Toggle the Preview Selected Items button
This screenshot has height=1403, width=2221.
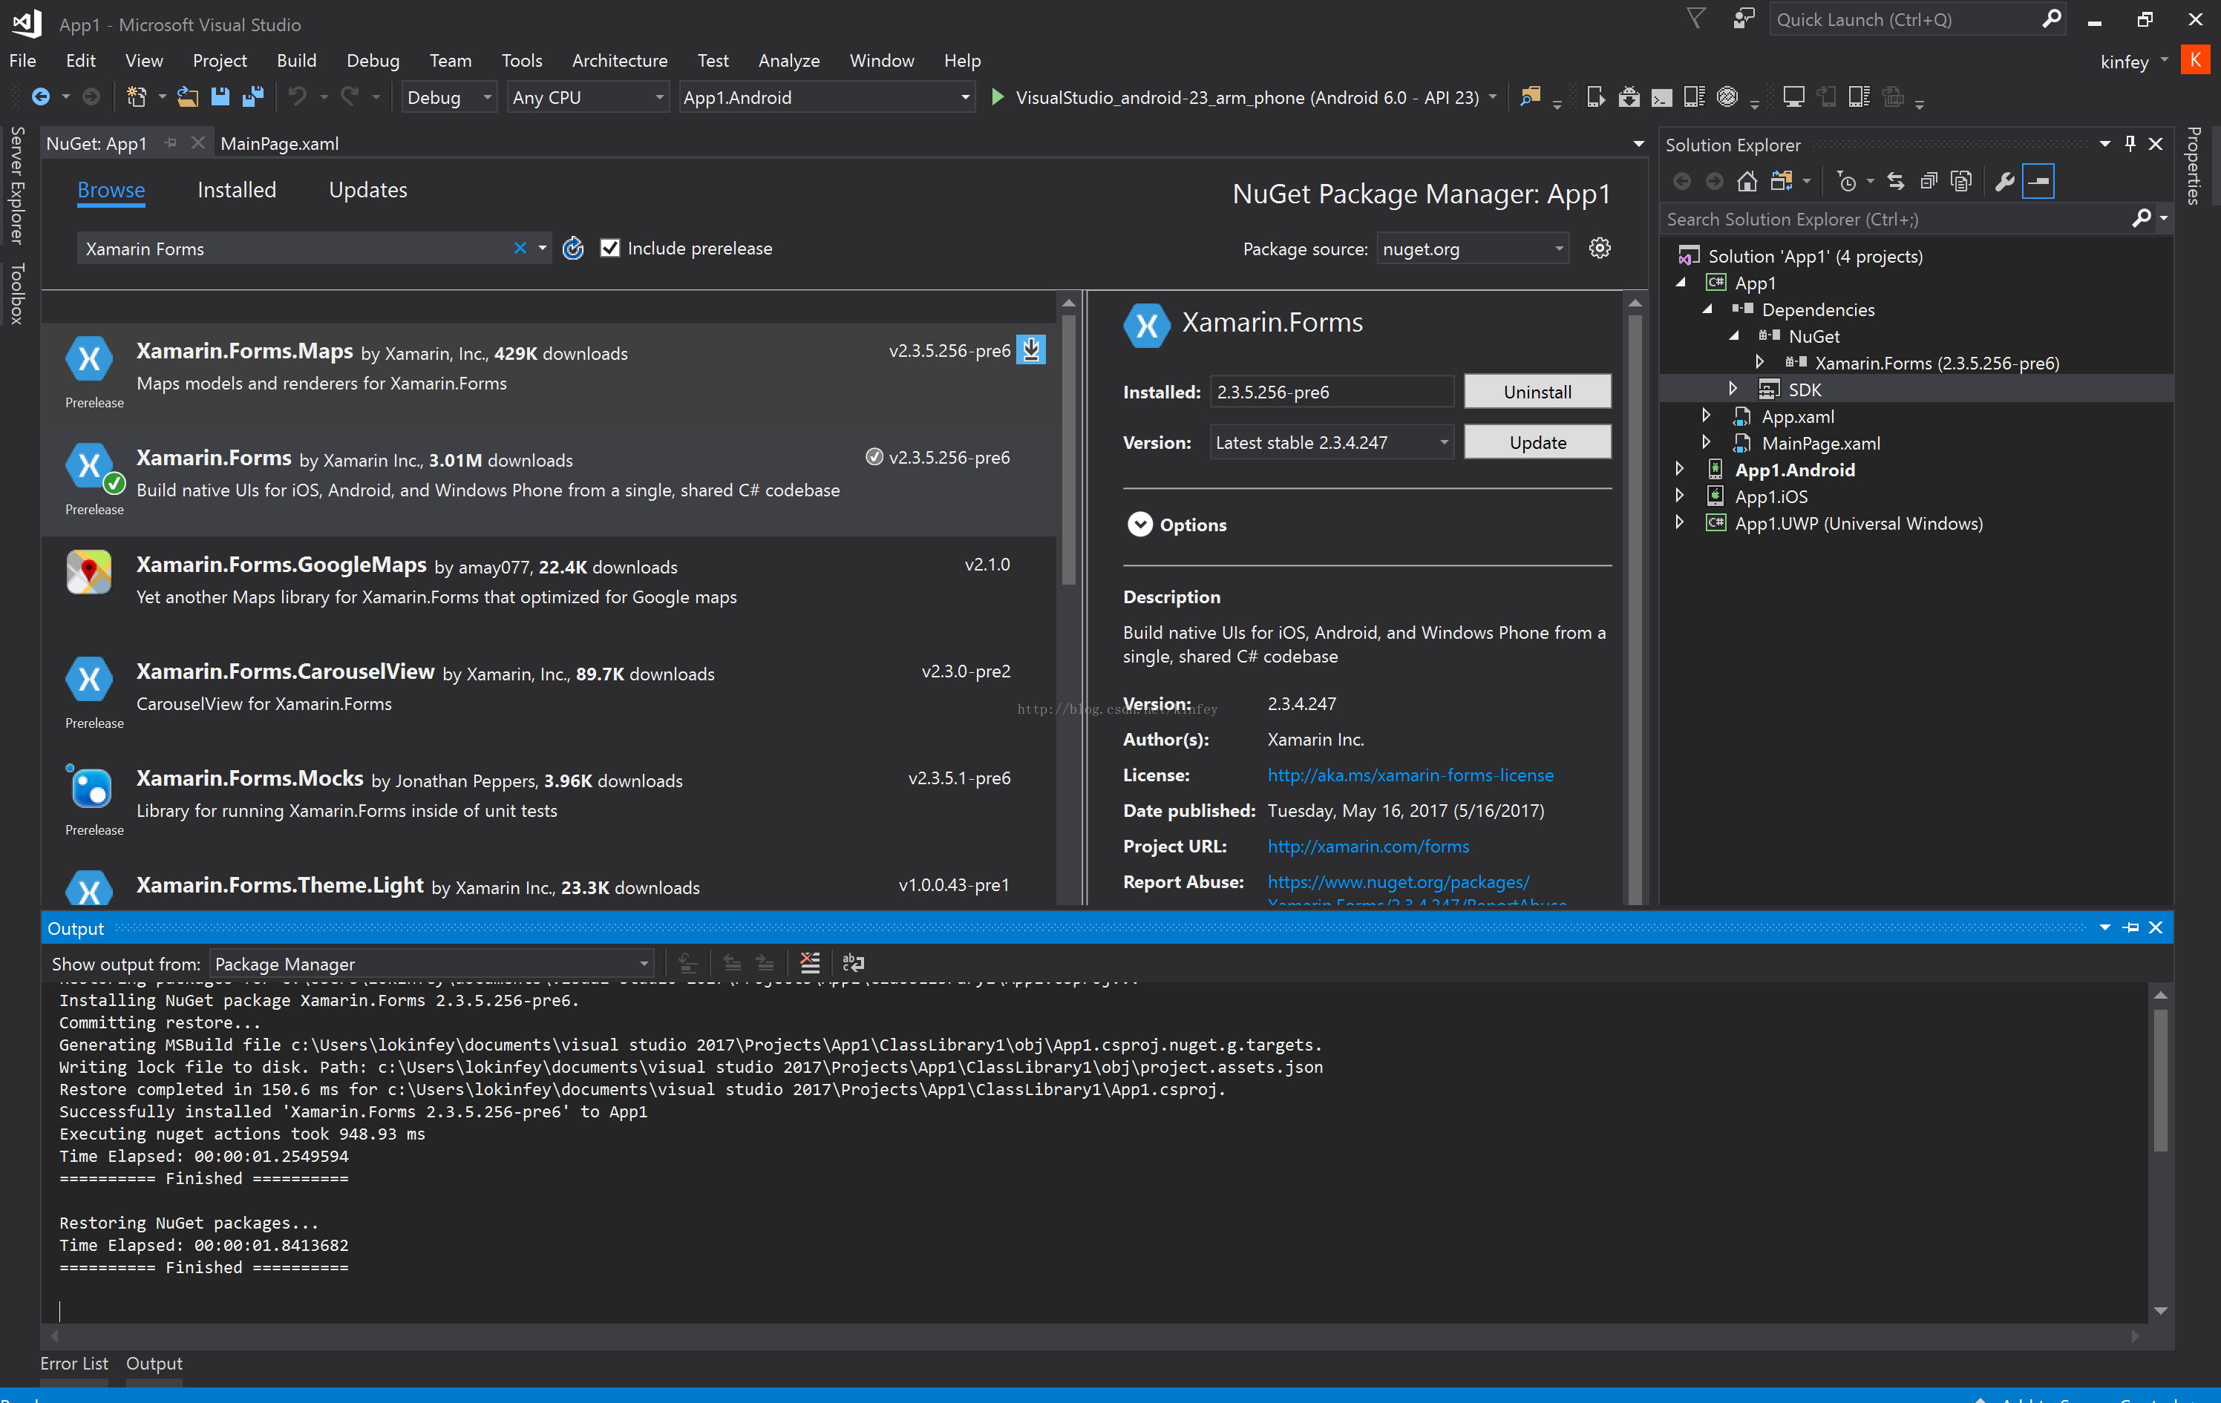point(2038,182)
